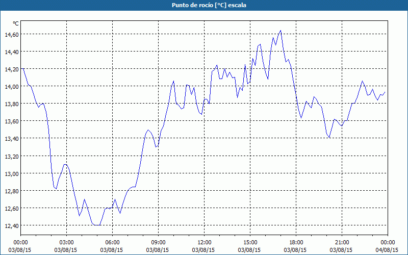Click the 12,60 y-axis label
Screen dimensions: 408x255
(x=12, y=208)
